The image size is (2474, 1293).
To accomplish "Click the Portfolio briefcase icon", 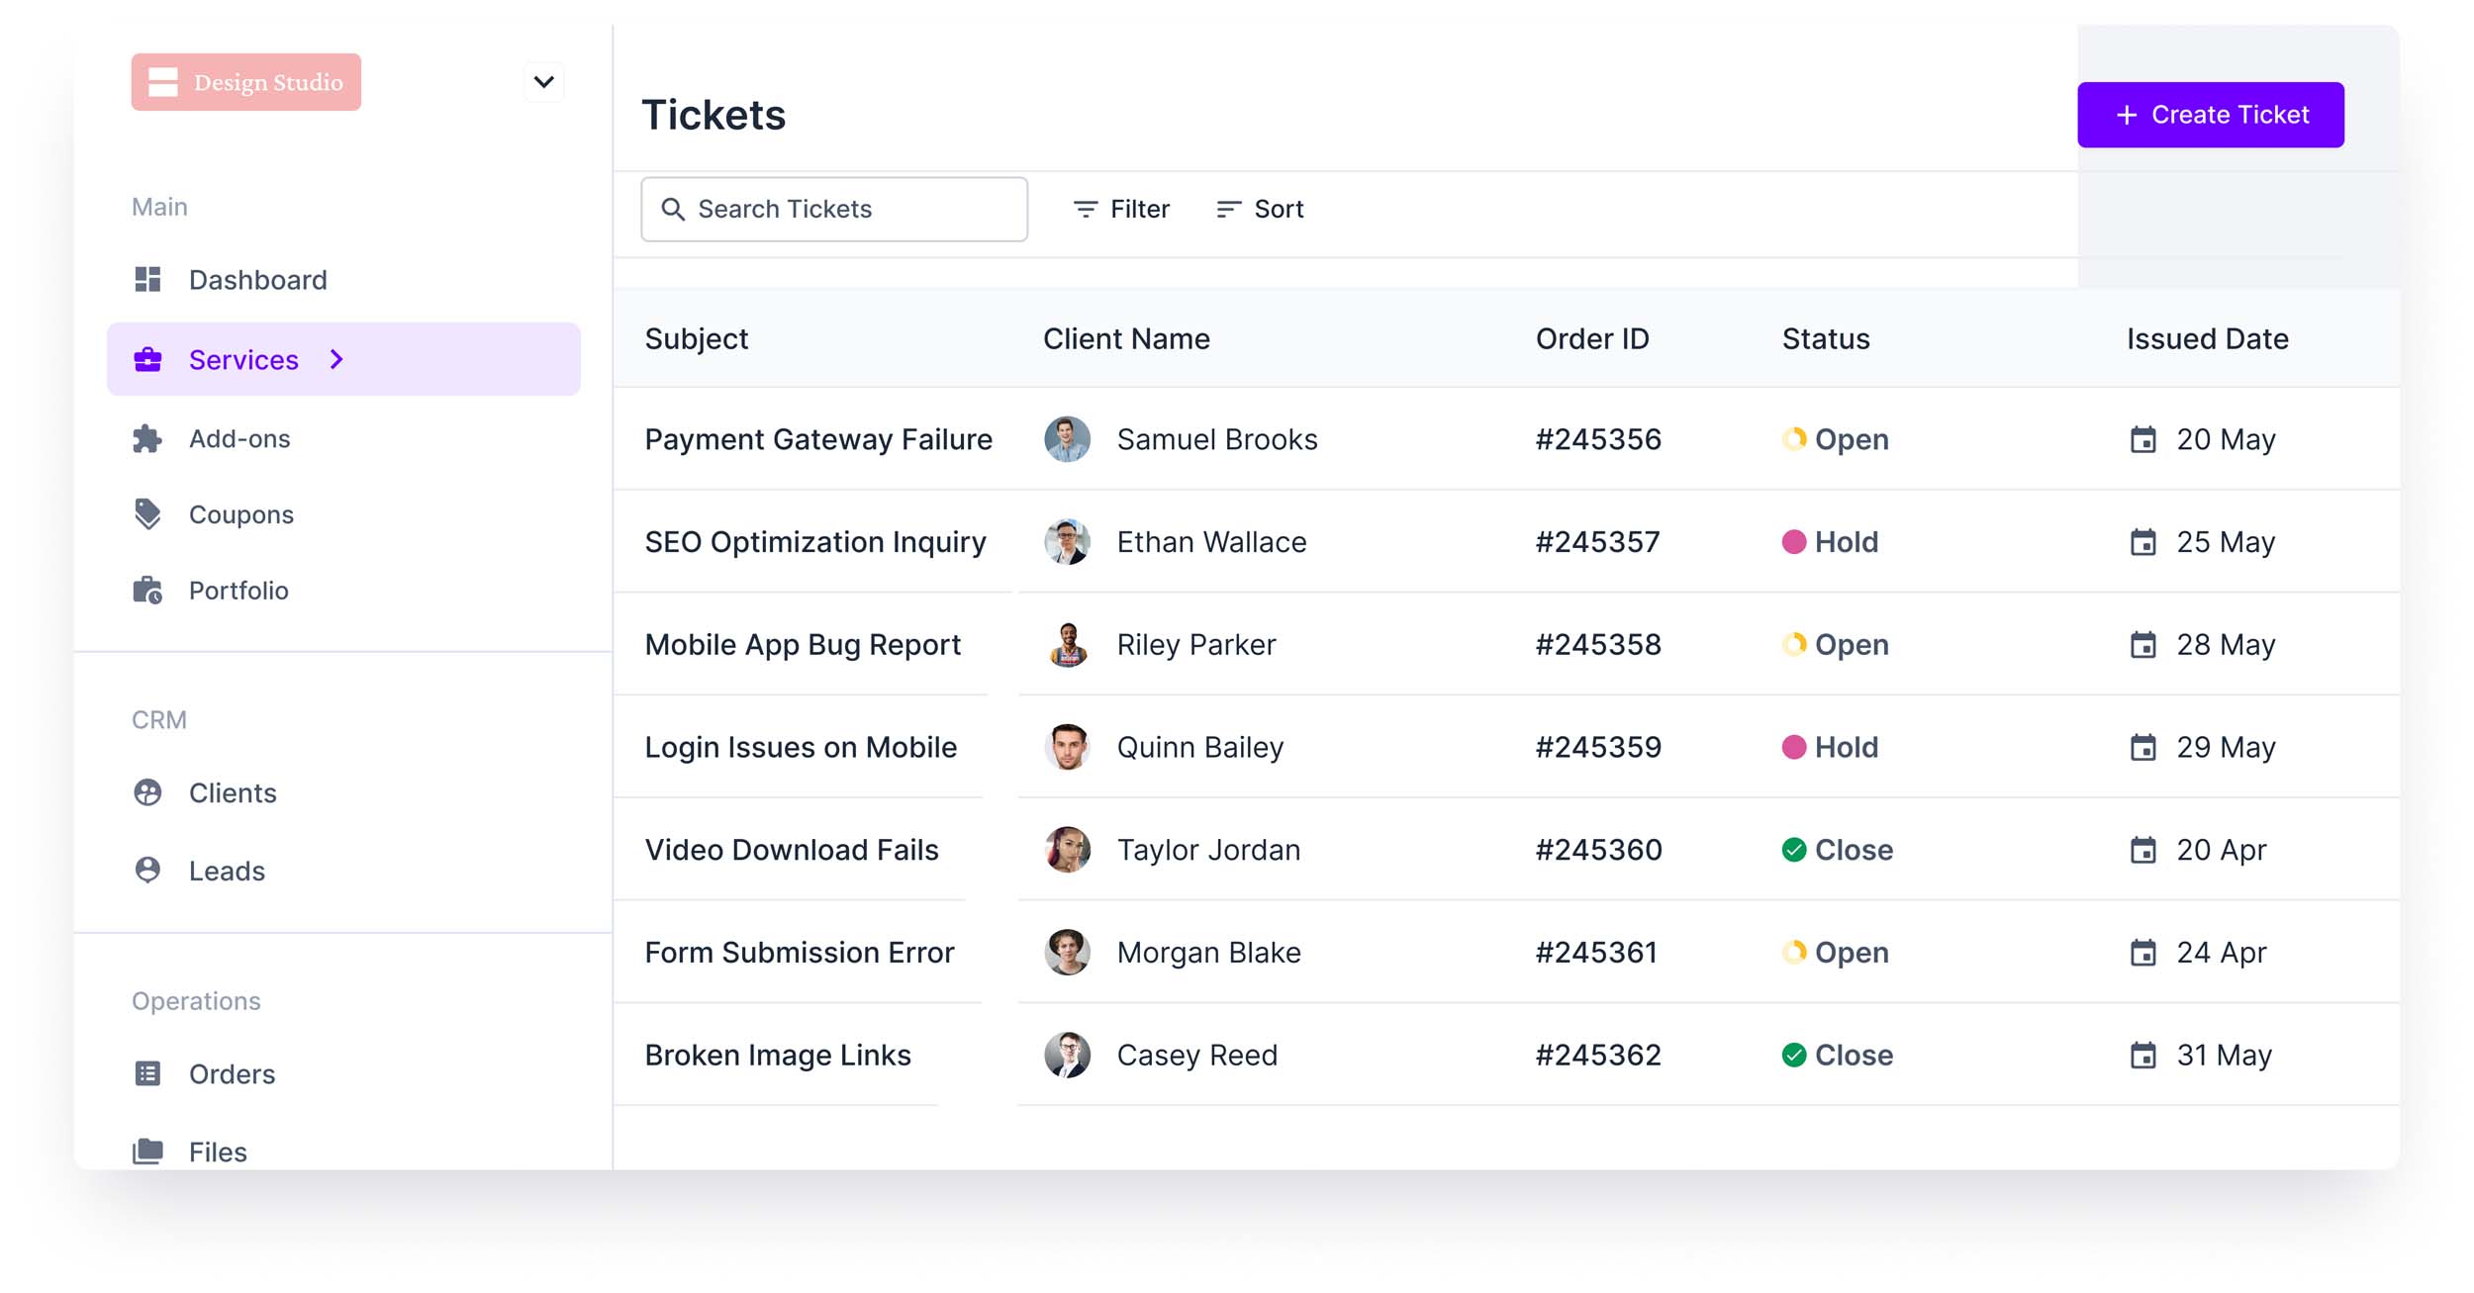I will 147,591.
